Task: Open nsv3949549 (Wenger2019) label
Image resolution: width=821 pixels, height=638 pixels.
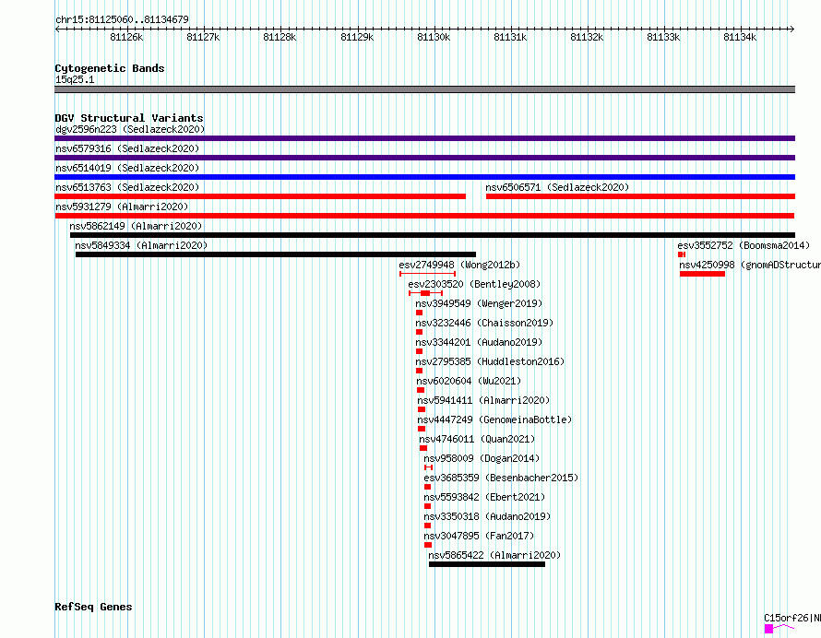Action: pos(479,303)
